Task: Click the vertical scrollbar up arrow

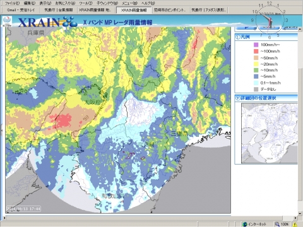Action: pos(300,30)
